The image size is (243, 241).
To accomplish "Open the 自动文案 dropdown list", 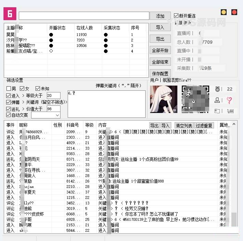I will [57, 115].
